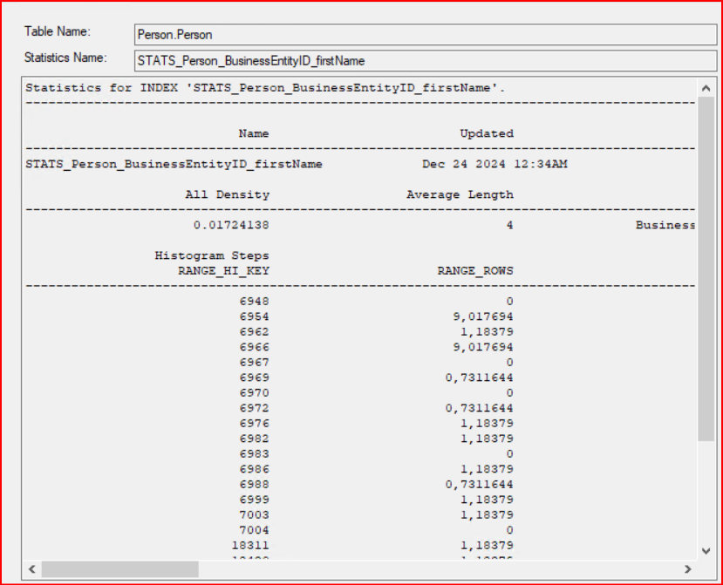Click the RANGE_HI_KEY column header

[223, 270]
